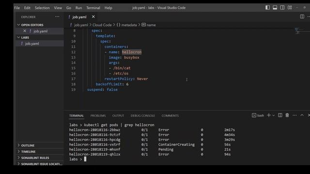Click busybox image value on line 13
The width and height of the screenshot is (310, 174).
(132, 58)
